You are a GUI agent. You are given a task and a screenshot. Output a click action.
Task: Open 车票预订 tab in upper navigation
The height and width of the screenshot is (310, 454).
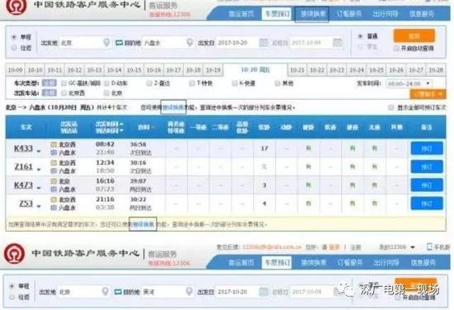(x=277, y=13)
